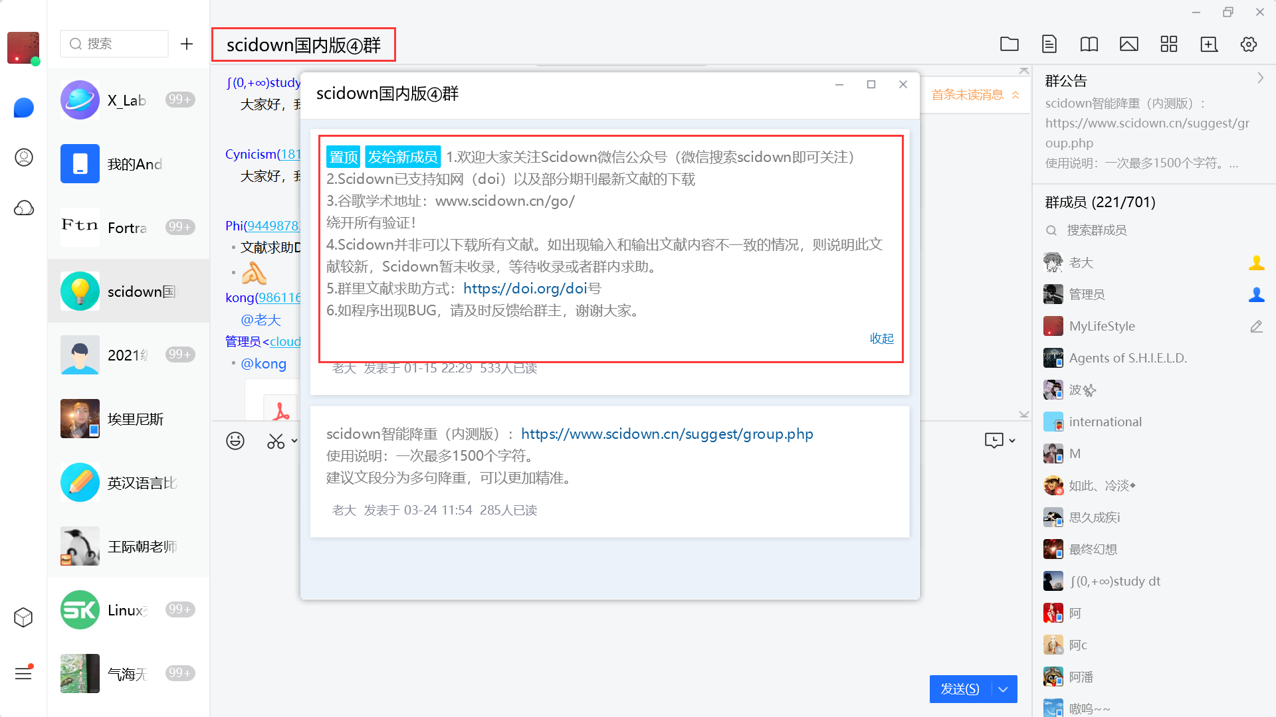Expand the send button dropdown arrow

tap(1004, 689)
